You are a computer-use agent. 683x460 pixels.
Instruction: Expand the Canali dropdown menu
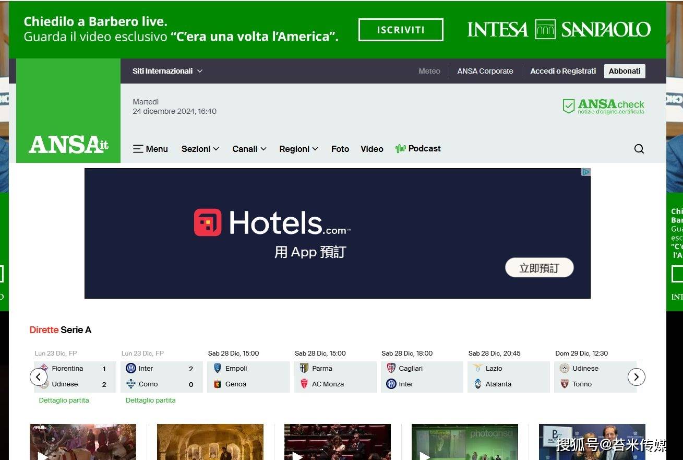[249, 149]
